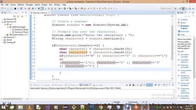Open the Project menu
Viewport: 196px width, 110px height.
(44, 5)
